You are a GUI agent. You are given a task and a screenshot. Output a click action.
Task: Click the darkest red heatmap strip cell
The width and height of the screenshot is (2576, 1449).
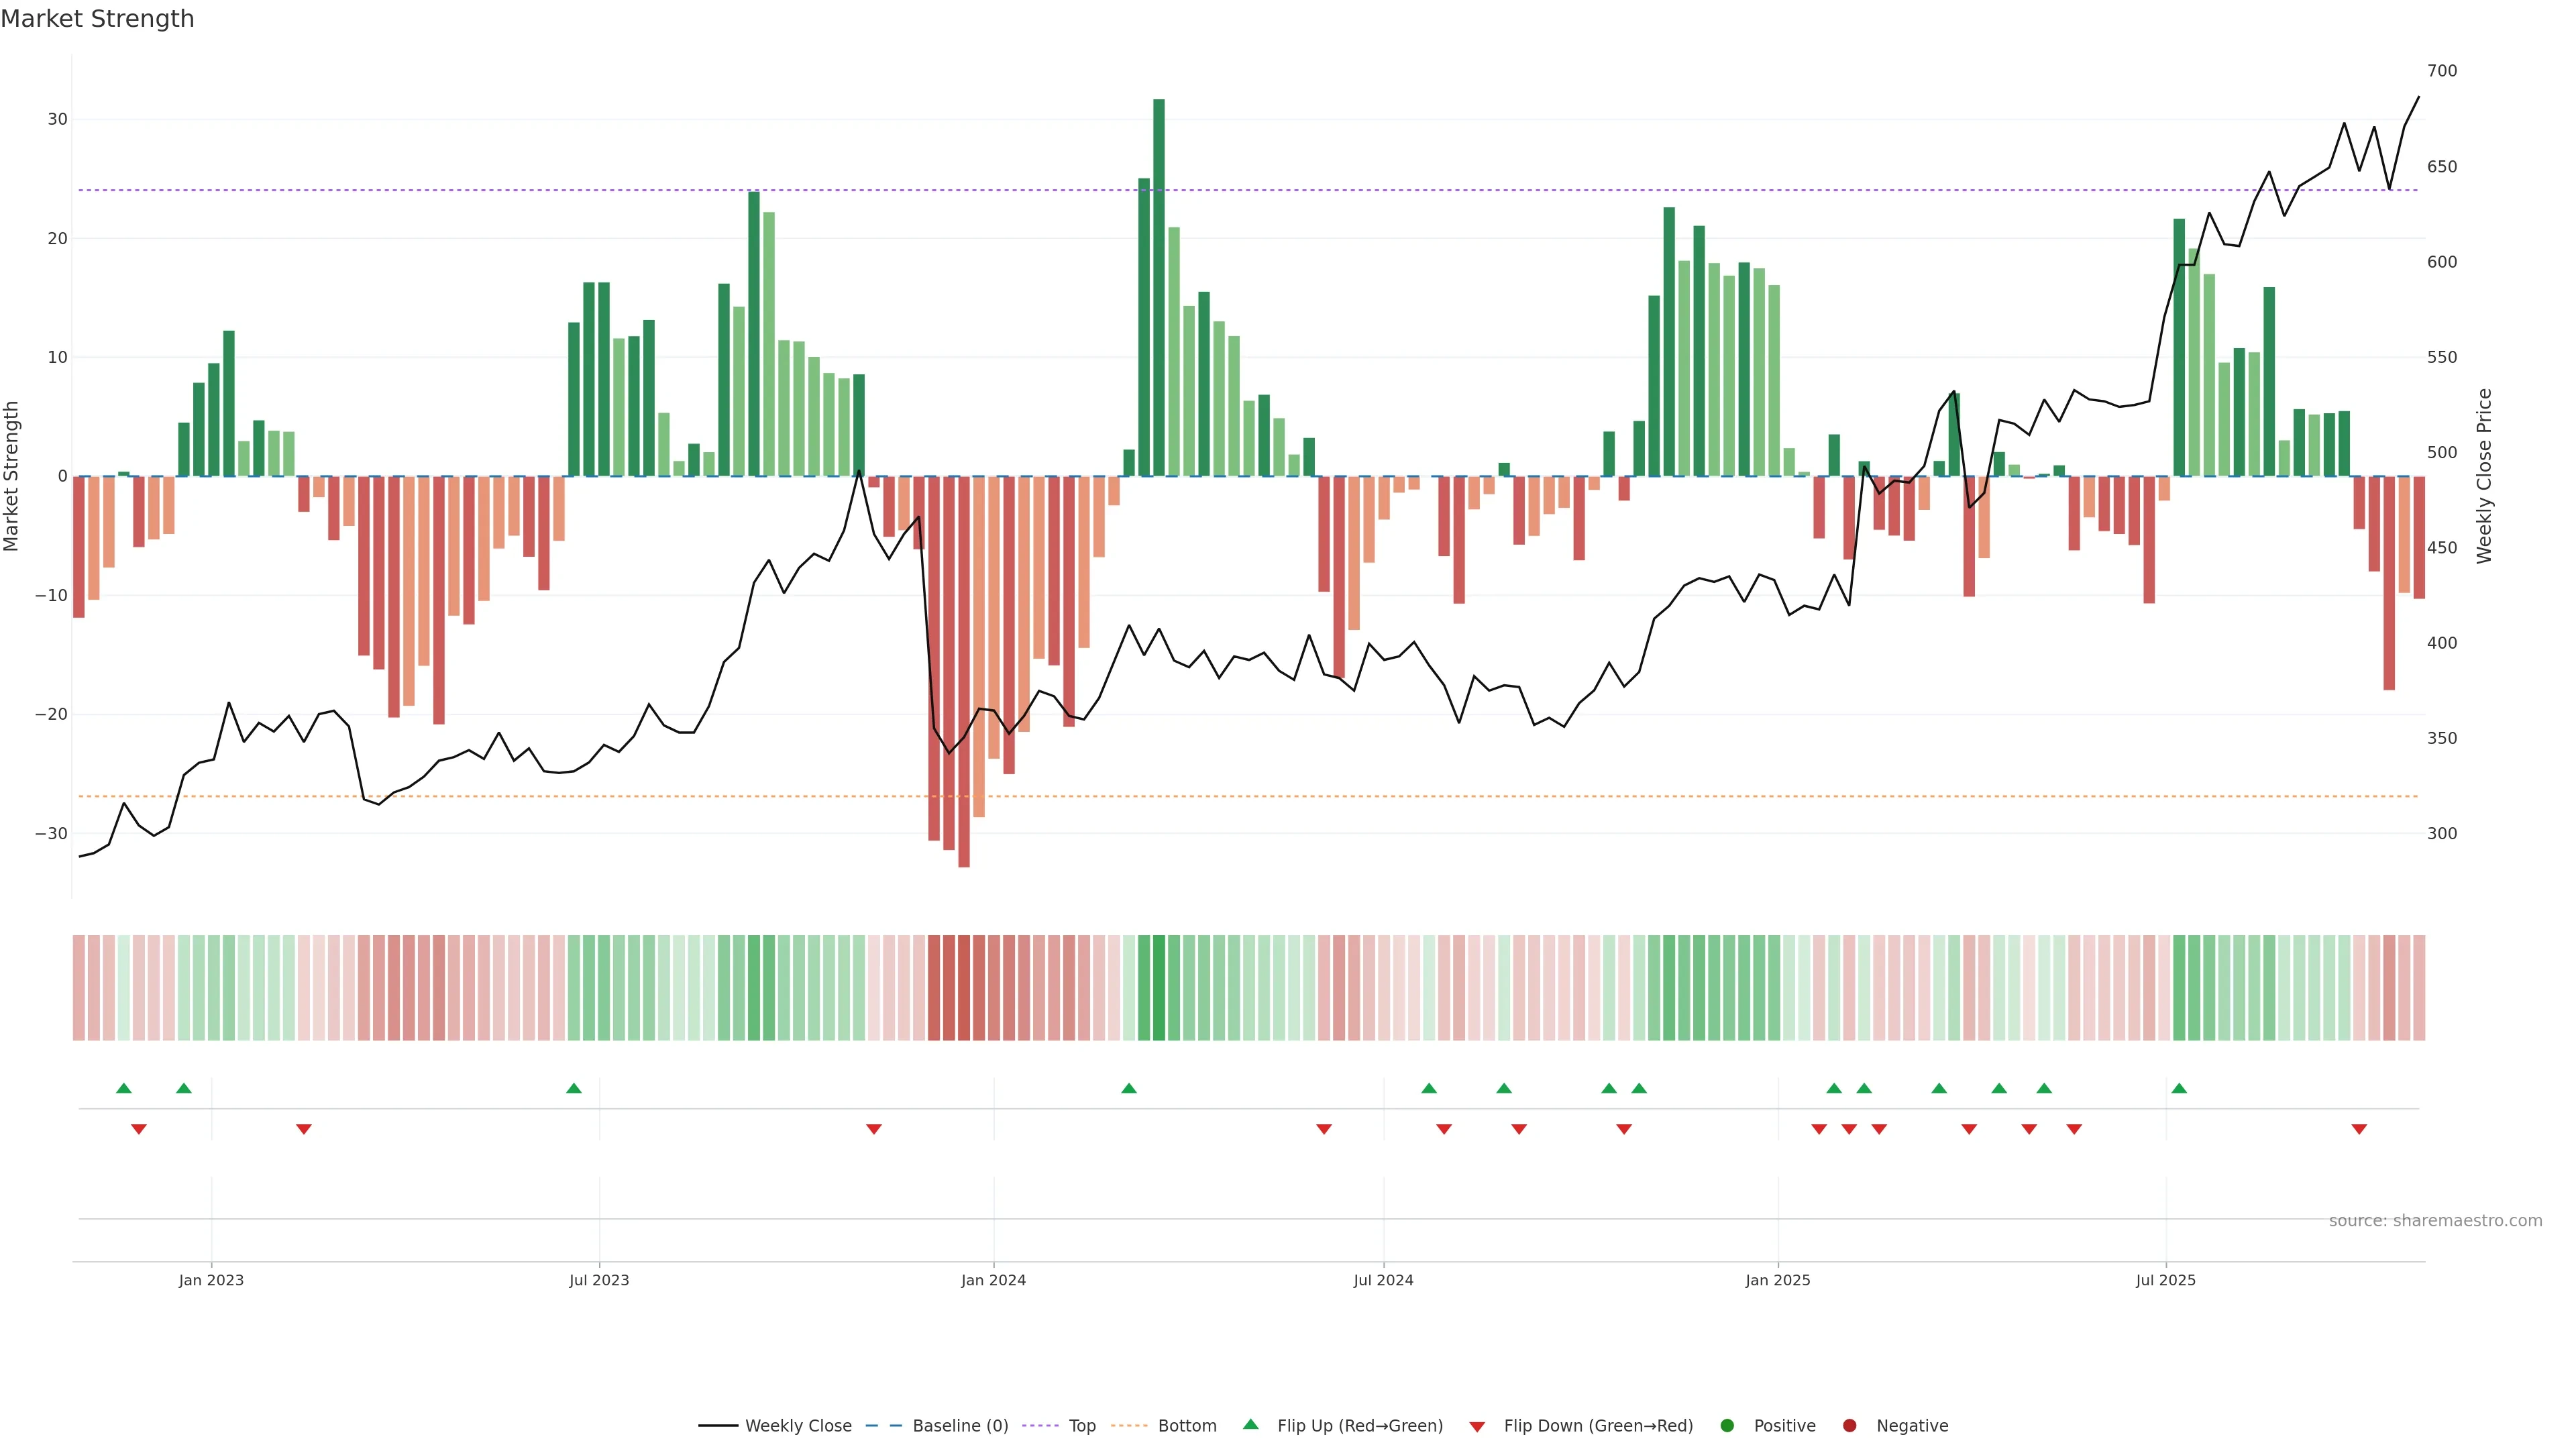point(964,988)
